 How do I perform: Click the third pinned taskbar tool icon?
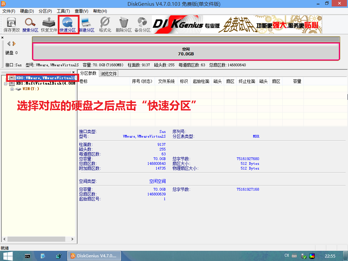(58, 256)
